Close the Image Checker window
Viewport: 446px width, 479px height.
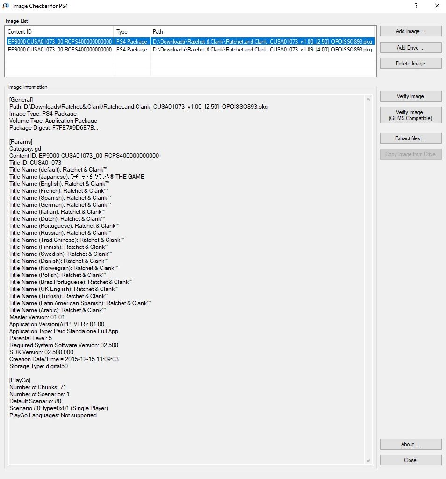pos(437,6)
